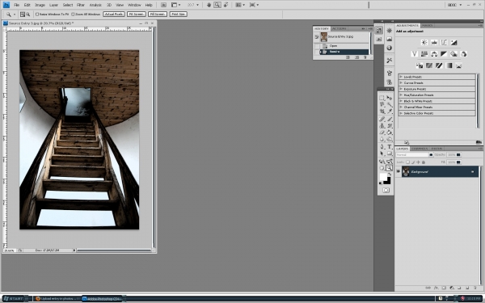This screenshot has height=303, width=485.
Task: Add a Color Balance adjustment
Action: [434, 54]
